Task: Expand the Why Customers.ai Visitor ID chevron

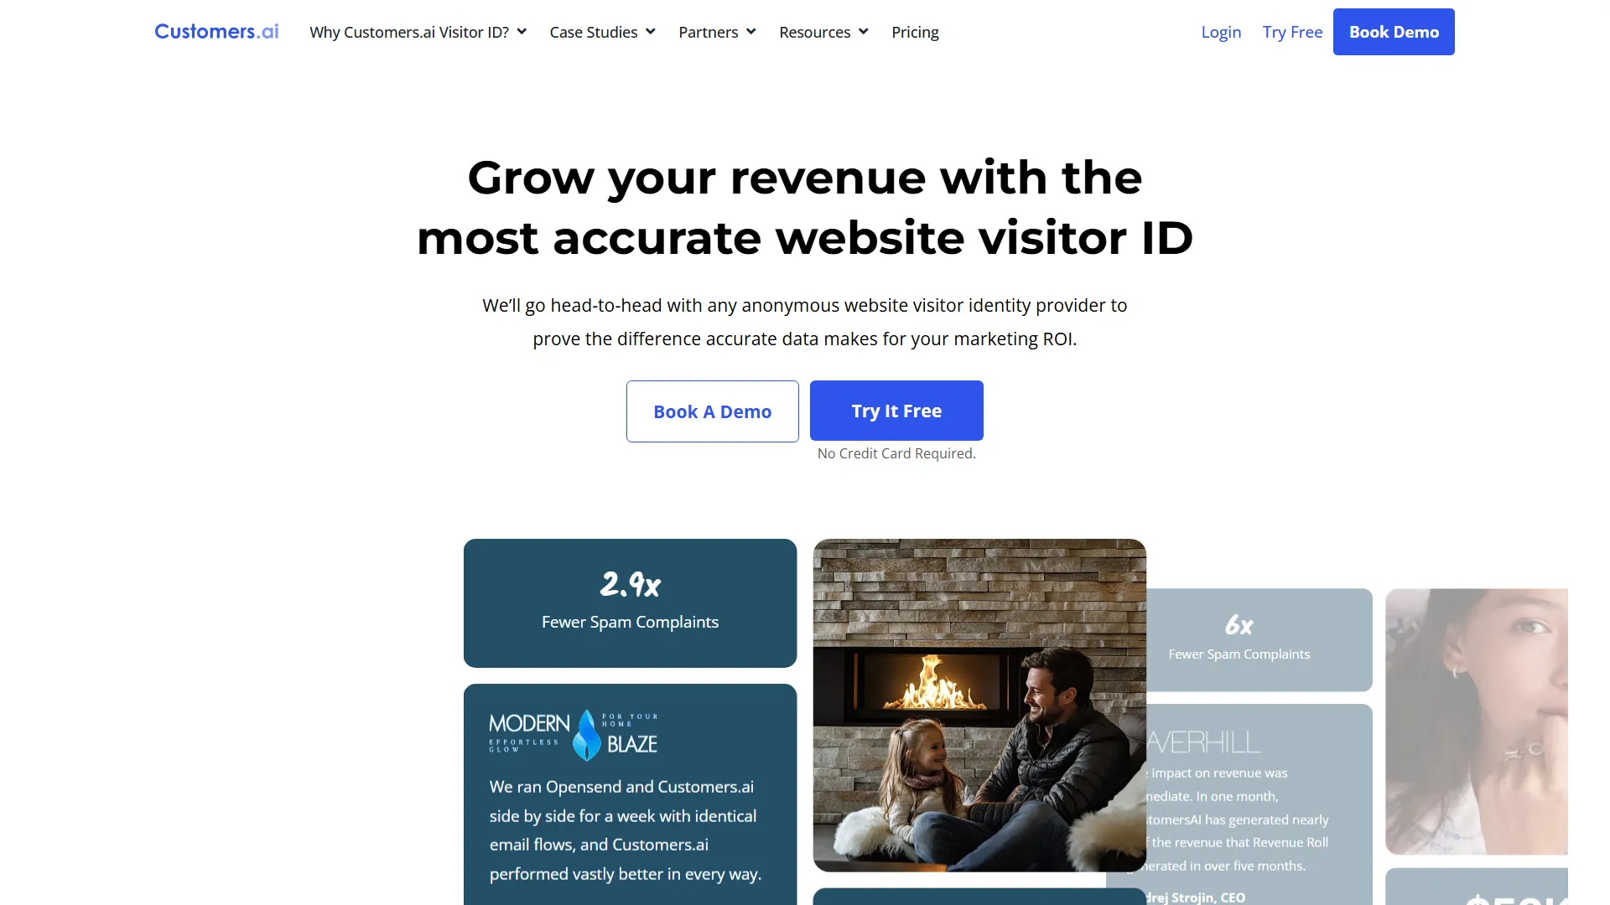Action: tap(522, 32)
